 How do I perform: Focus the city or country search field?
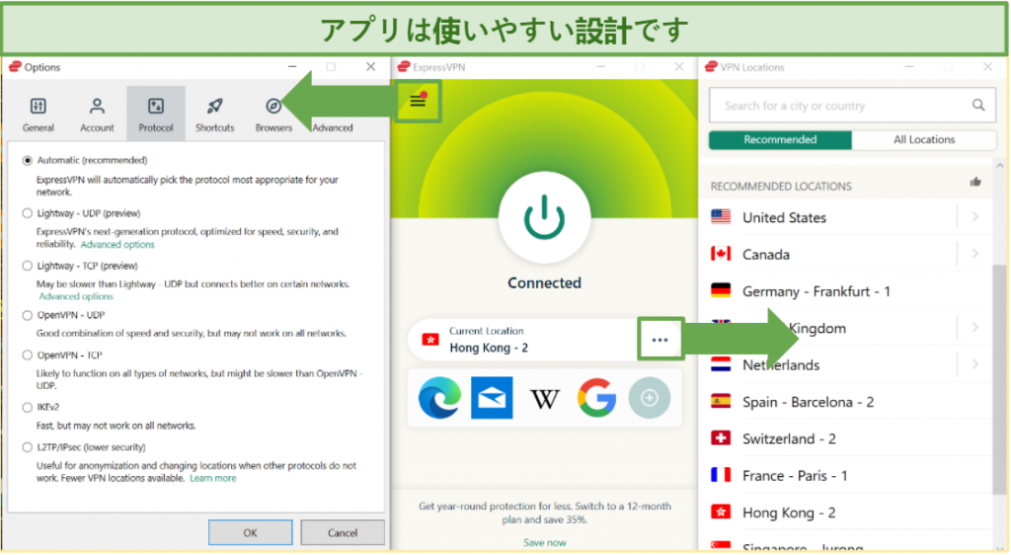[852, 105]
